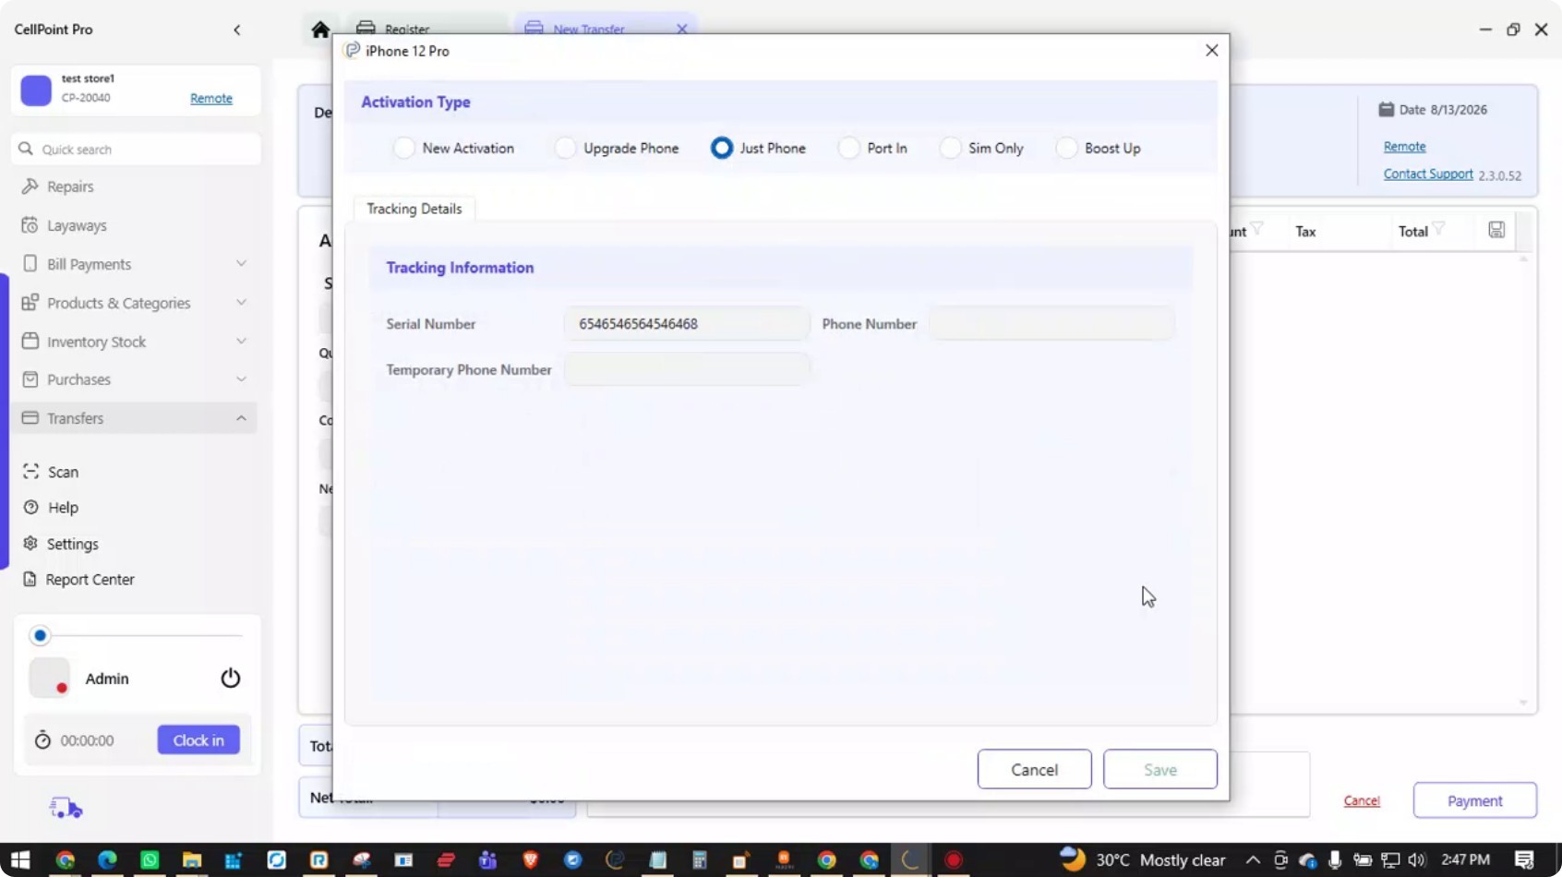
Task: Open Help from the sidebar
Action: coord(63,508)
